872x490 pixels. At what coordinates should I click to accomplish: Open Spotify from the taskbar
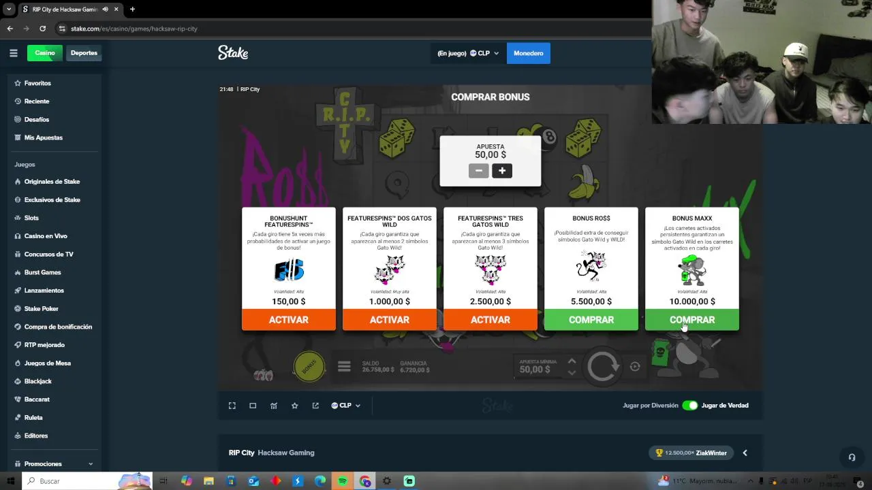[x=343, y=481]
